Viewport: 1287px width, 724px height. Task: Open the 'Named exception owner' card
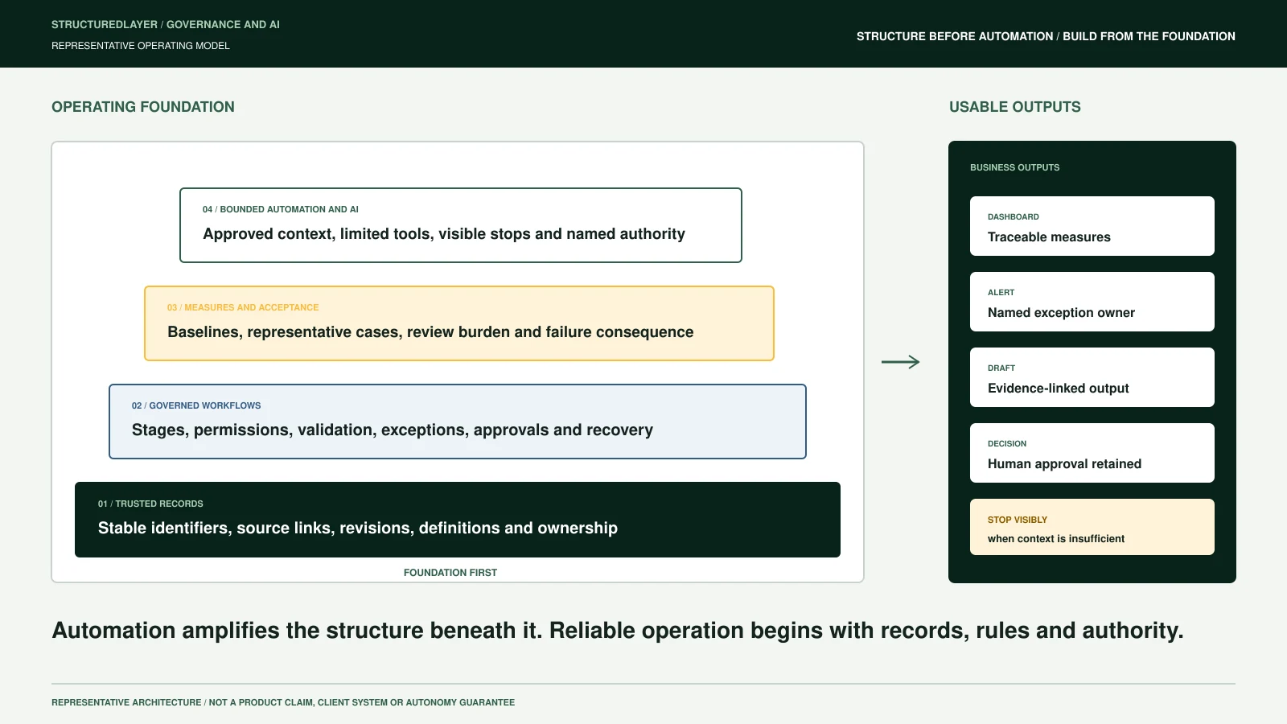pos(1092,302)
